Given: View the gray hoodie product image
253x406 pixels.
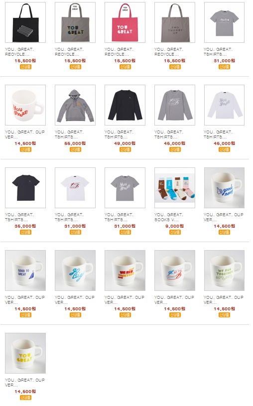Looking at the screenshot, I should pos(75,105).
